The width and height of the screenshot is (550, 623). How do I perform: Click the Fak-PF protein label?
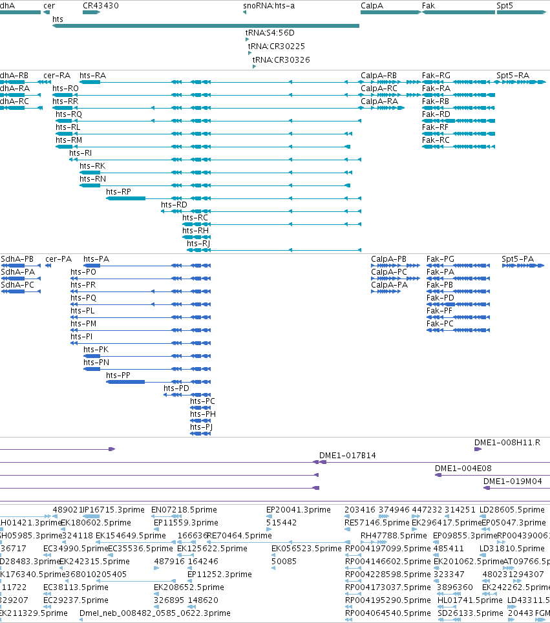439,311
